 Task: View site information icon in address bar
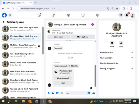19,9
